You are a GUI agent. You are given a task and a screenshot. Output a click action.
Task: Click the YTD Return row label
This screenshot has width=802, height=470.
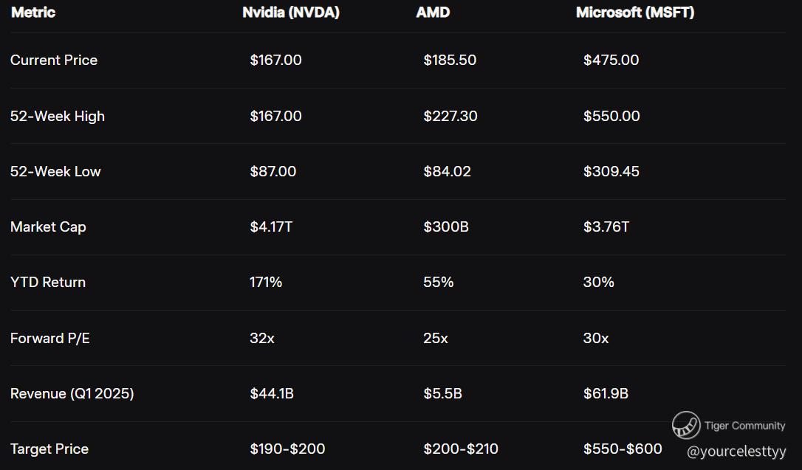coord(48,283)
